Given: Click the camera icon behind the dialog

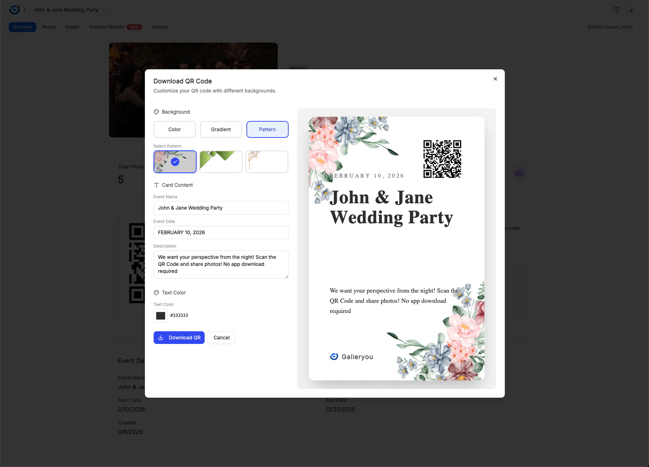Looking at the screenshot, I should pyautogui.click(x=519, y=173).
